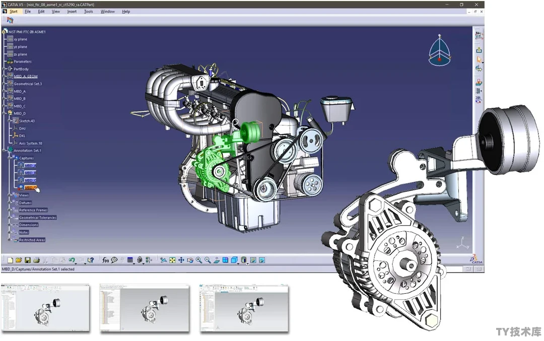Activate the Pan tool

181,260
